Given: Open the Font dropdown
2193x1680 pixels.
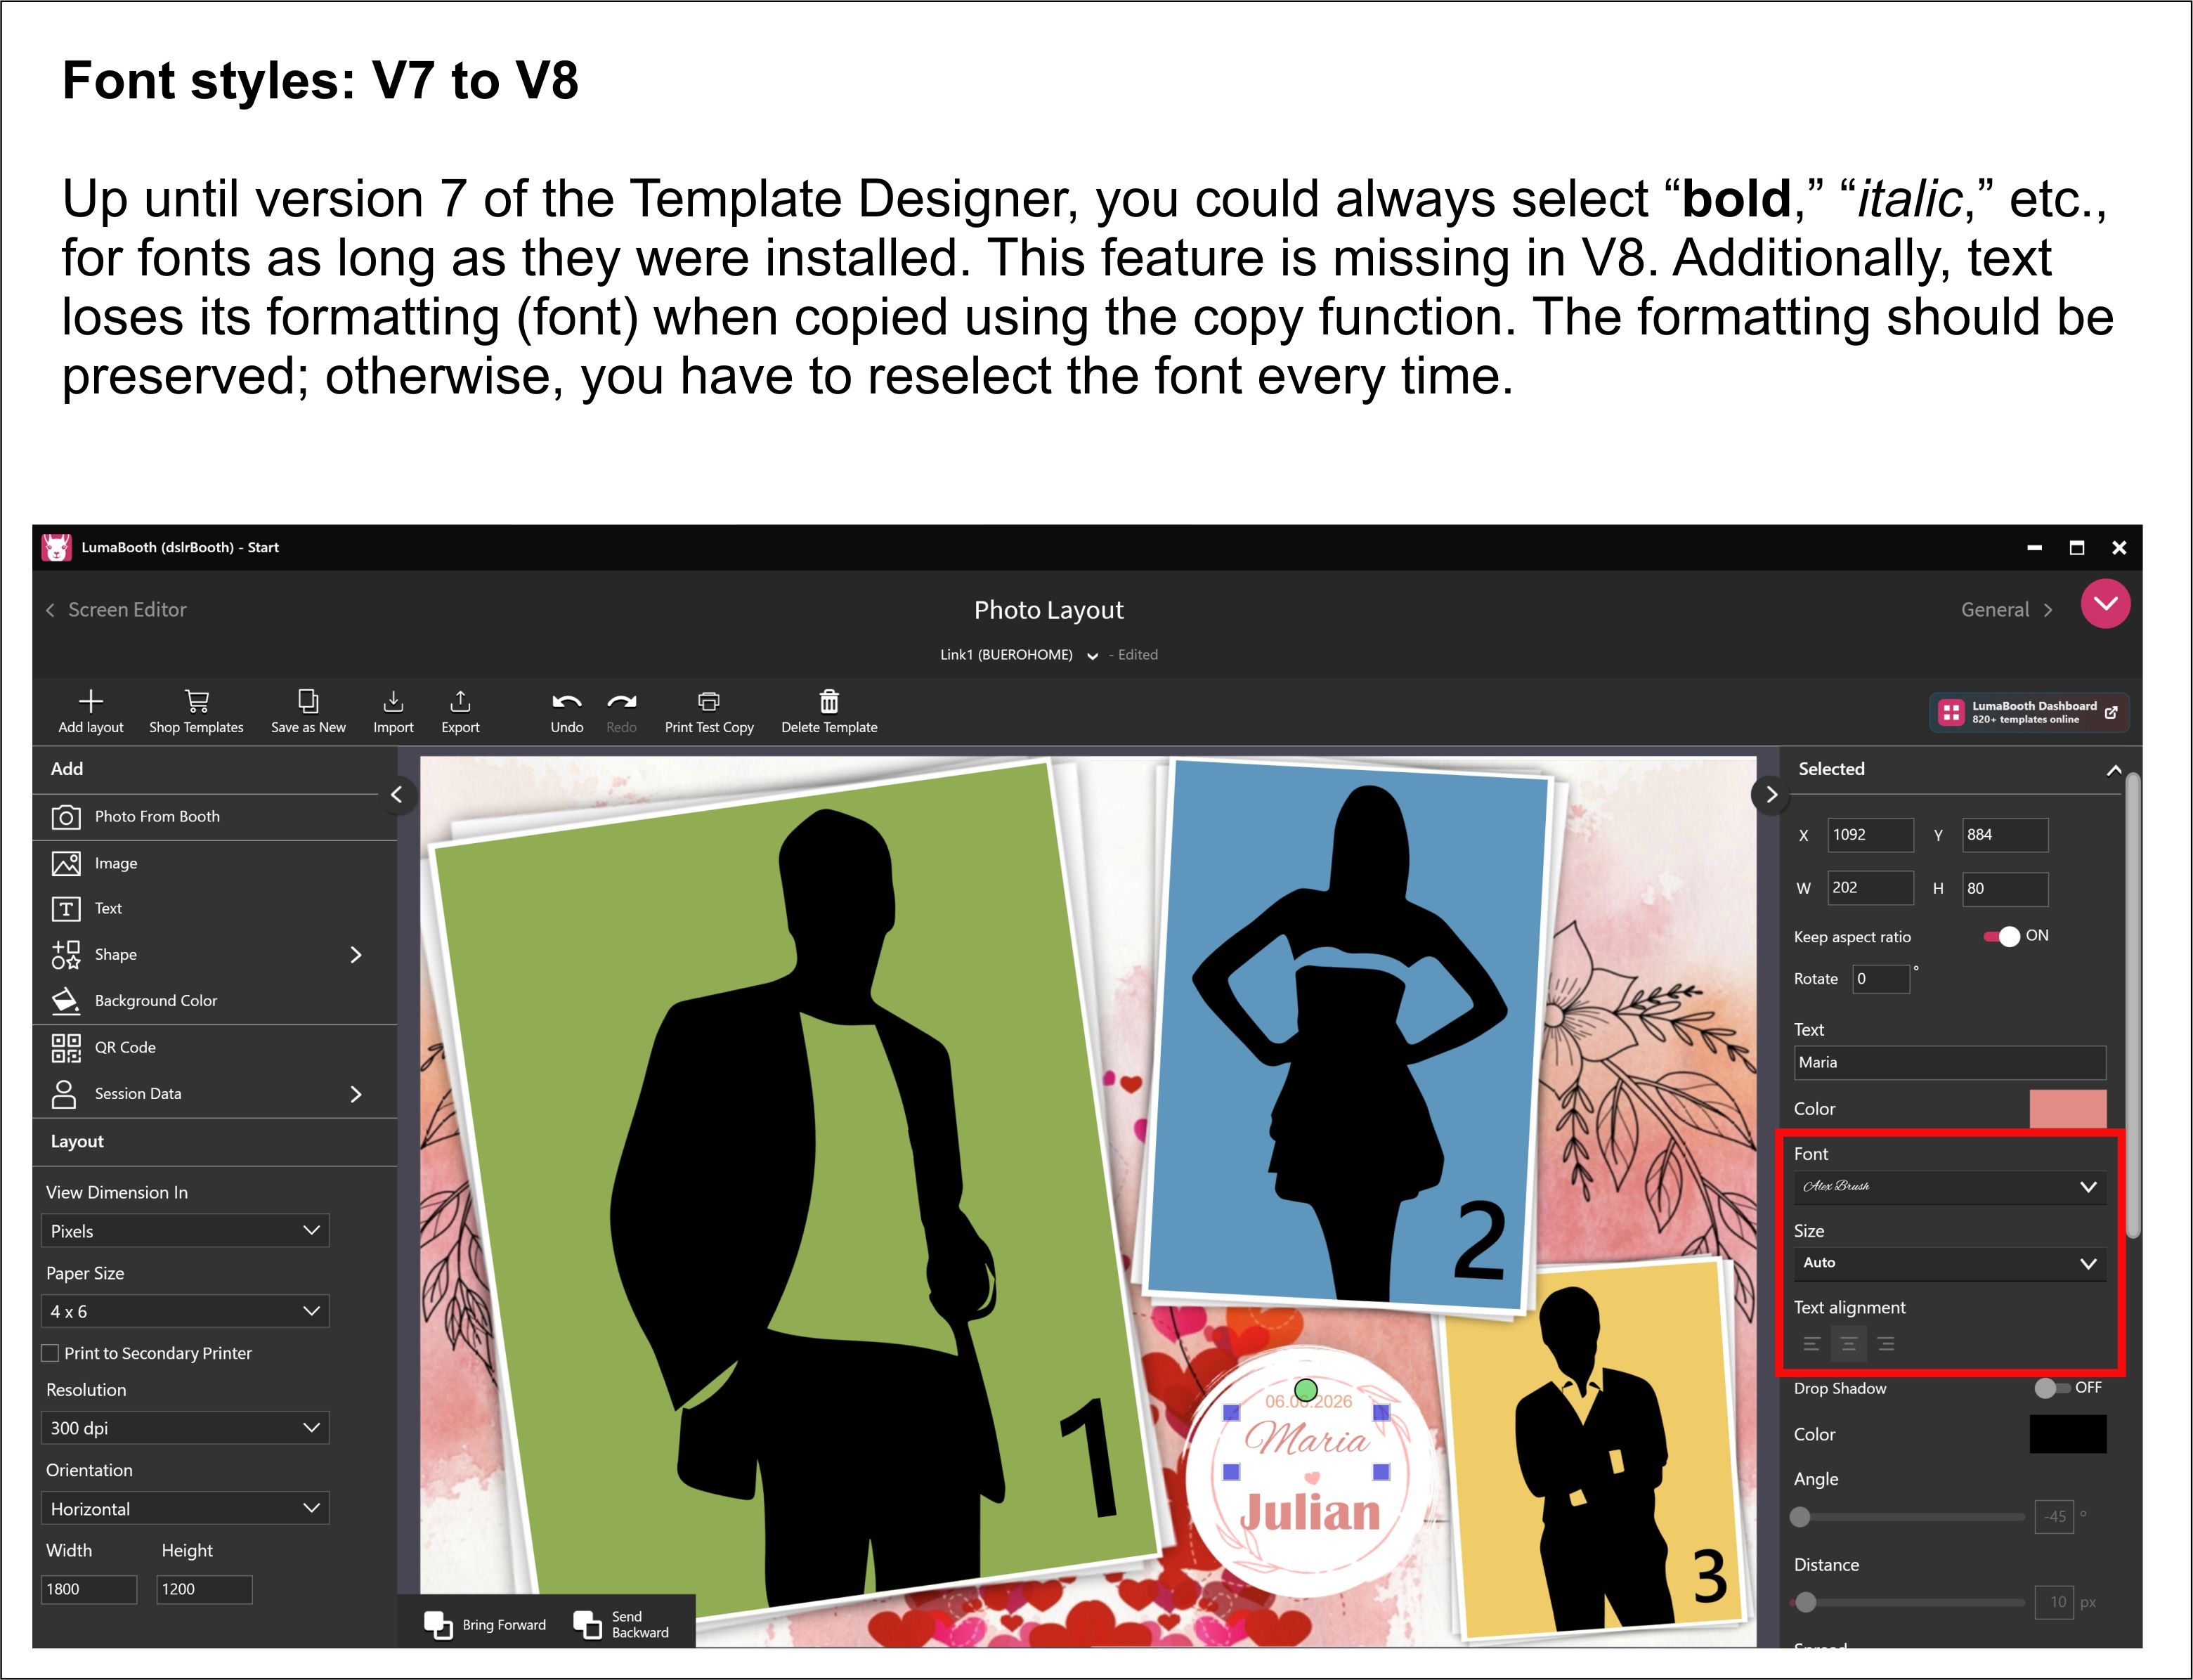Looking at the screenshot, I should pos(1949,1187).
